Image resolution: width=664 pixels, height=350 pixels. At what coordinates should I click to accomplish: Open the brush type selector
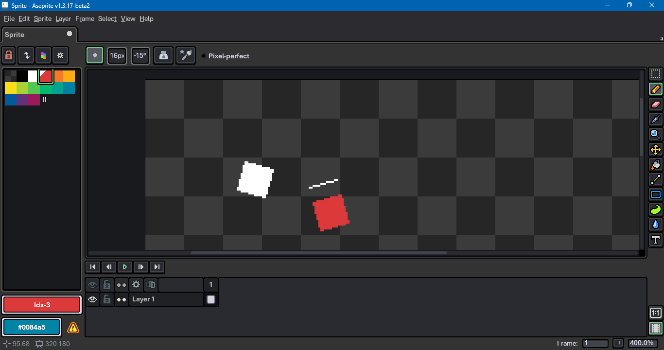[x=95, y=55]
